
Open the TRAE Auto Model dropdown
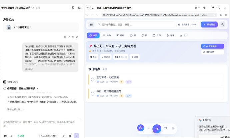point(48,136)
